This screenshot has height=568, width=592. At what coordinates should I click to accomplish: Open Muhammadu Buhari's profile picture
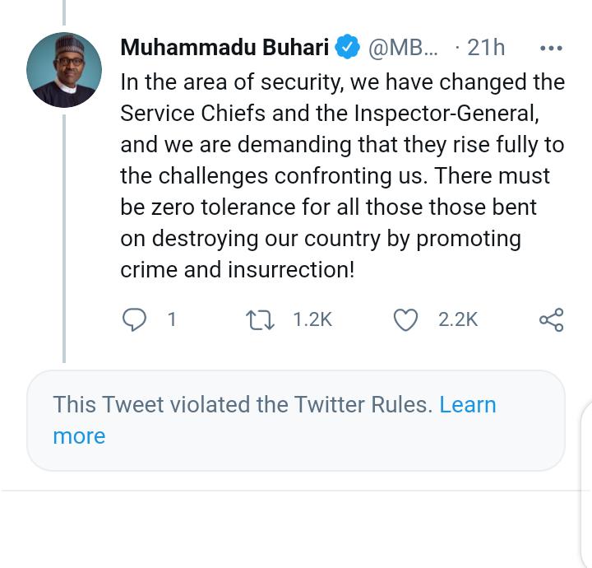[x=64, y=70]
